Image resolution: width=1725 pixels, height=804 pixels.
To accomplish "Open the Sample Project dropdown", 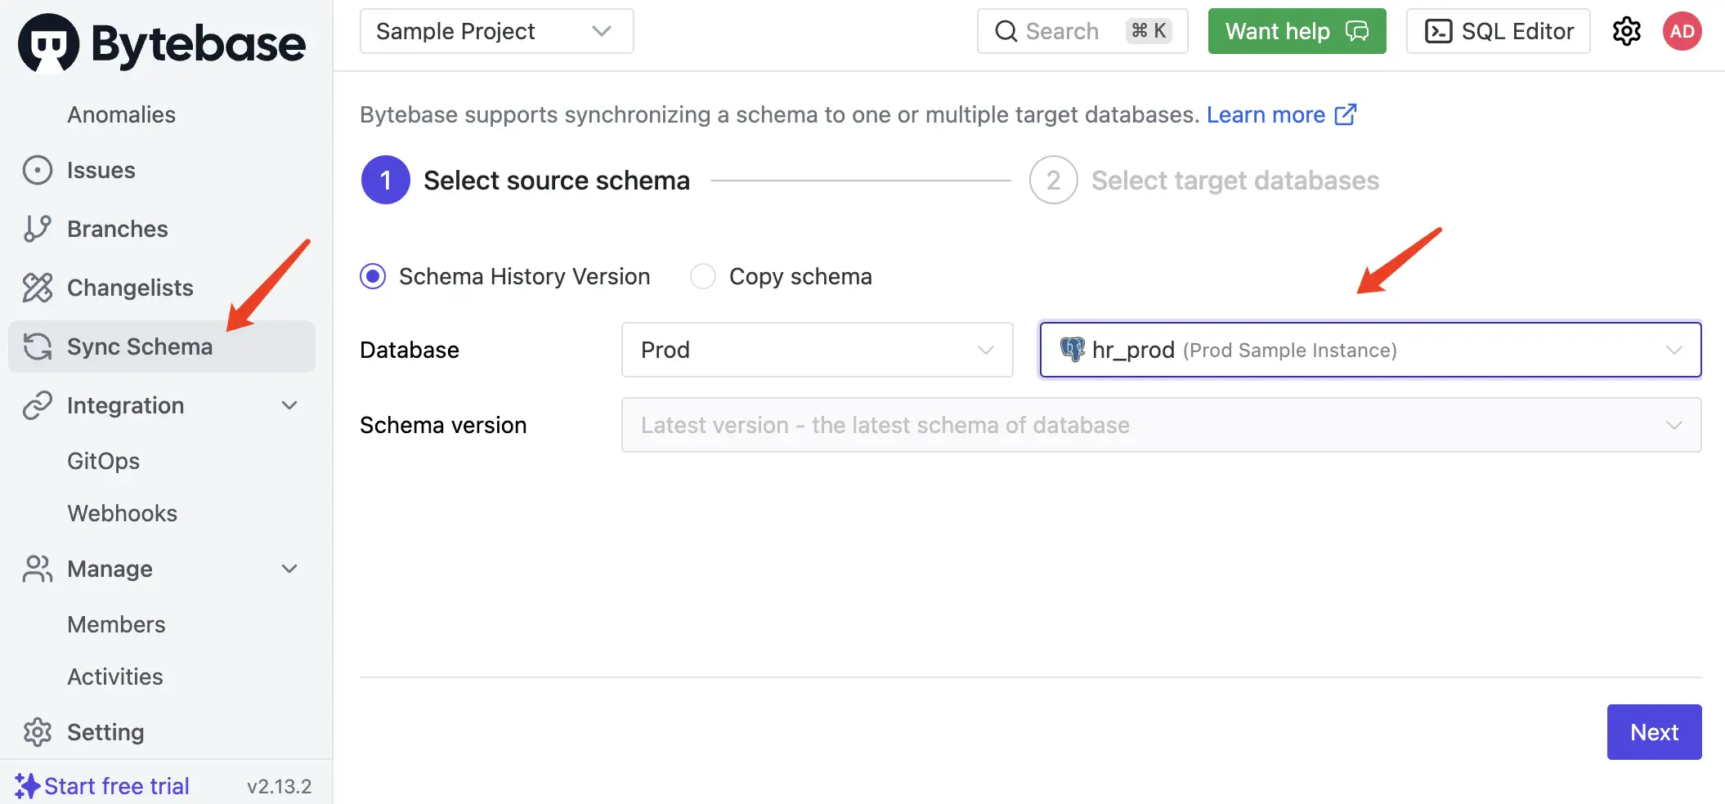I will pyautogui.click(x=496, y=32).
